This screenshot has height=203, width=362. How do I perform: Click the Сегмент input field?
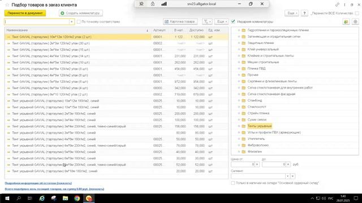(258, 176)
